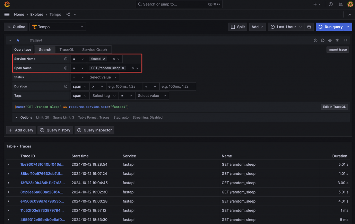Open the Tags span scope dropdown
The width and height of the screenshot is (355, 224).
[x=80, y=96]
